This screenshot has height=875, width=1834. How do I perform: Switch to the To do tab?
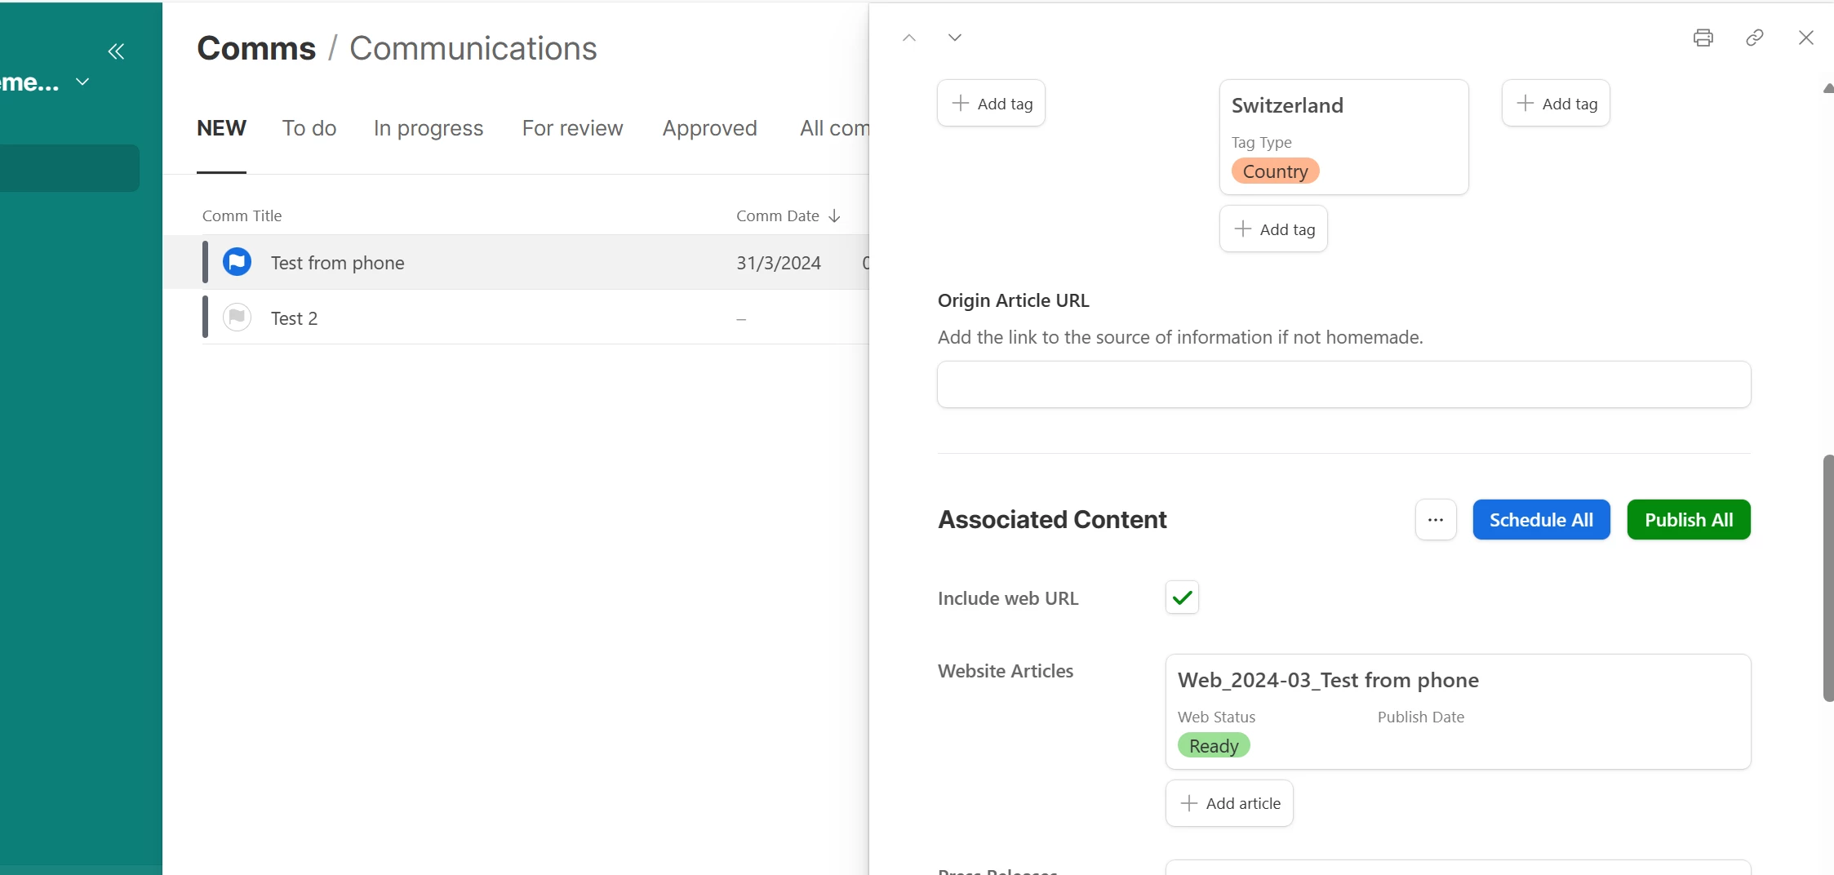pyautogui.click(x=309, y=128)
